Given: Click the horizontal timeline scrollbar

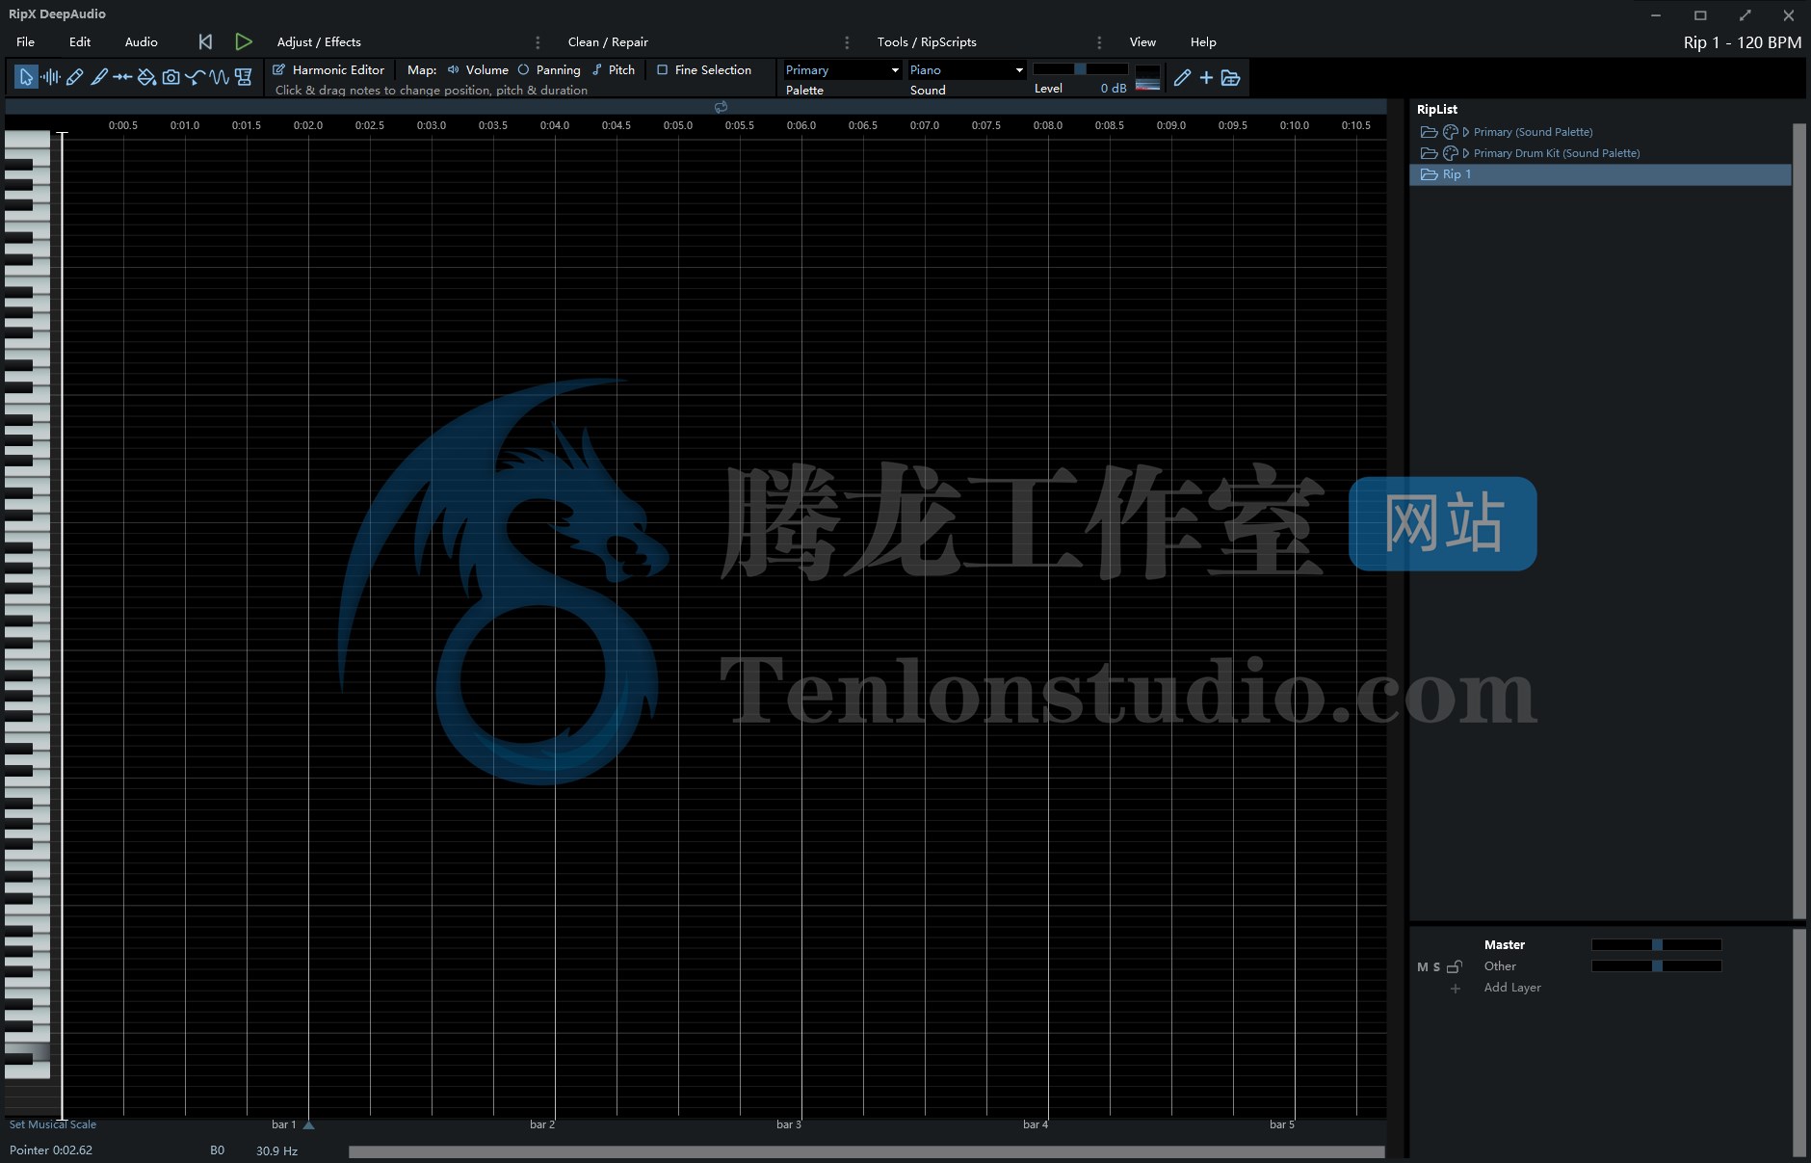Looking at the screenshot, I should [866, 1151].
